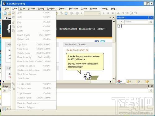This screenshot has width=155, height=116.
Task: Click the debugger Run To Cursor icon
Action: point(123,13)
